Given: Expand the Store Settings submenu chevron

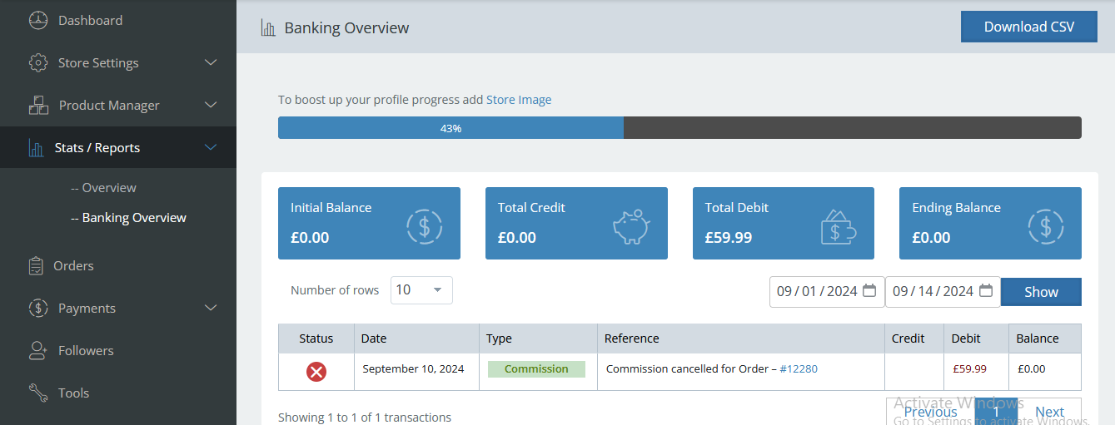Looking at the screenshot, I should (211, 63).
